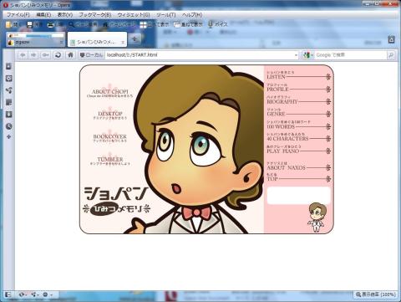Click the wand key icon button
The height and width of the screenshot is (302, 401).
pyautogui.click(x=45, y=55)
